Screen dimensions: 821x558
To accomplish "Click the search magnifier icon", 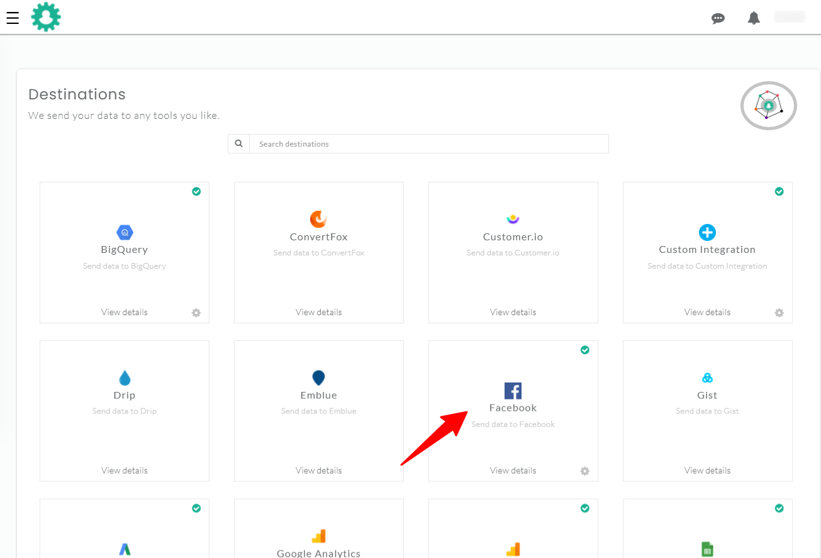I will (x=239, y=143).
